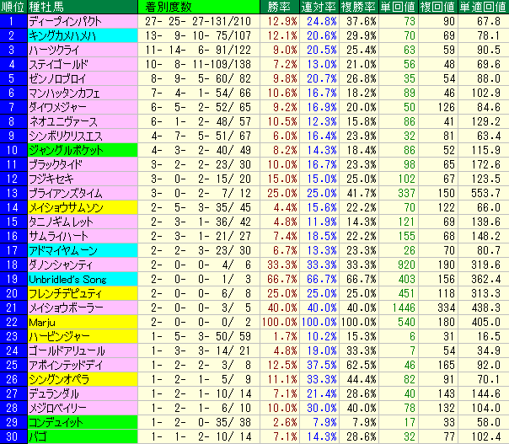Select the メイショウボーラー row name
The height and width of the screenshot is (444, 509).
pyautogui.click(x=66, y=308)
